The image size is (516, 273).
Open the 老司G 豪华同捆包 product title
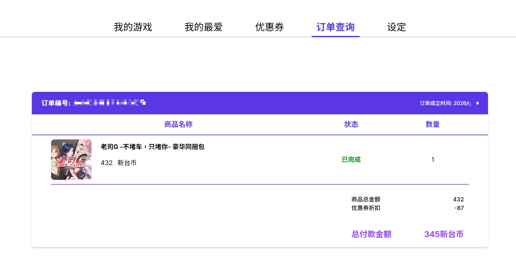click(x=152, y=147)
